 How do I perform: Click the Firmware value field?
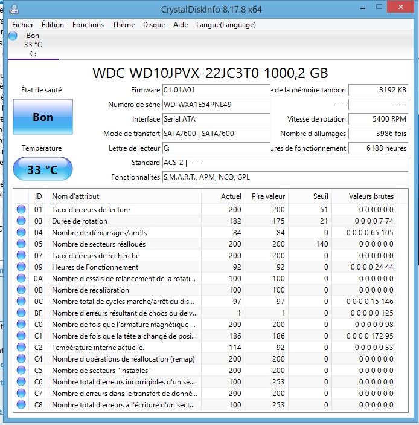[x=216, y=90]
